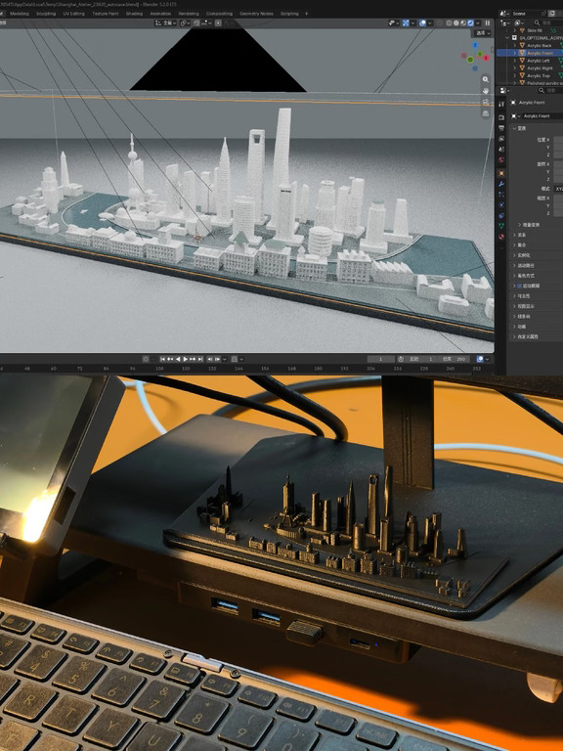Expand the Visibility (可见性) panel
The image size is (563, 751).
coord(522,296)
